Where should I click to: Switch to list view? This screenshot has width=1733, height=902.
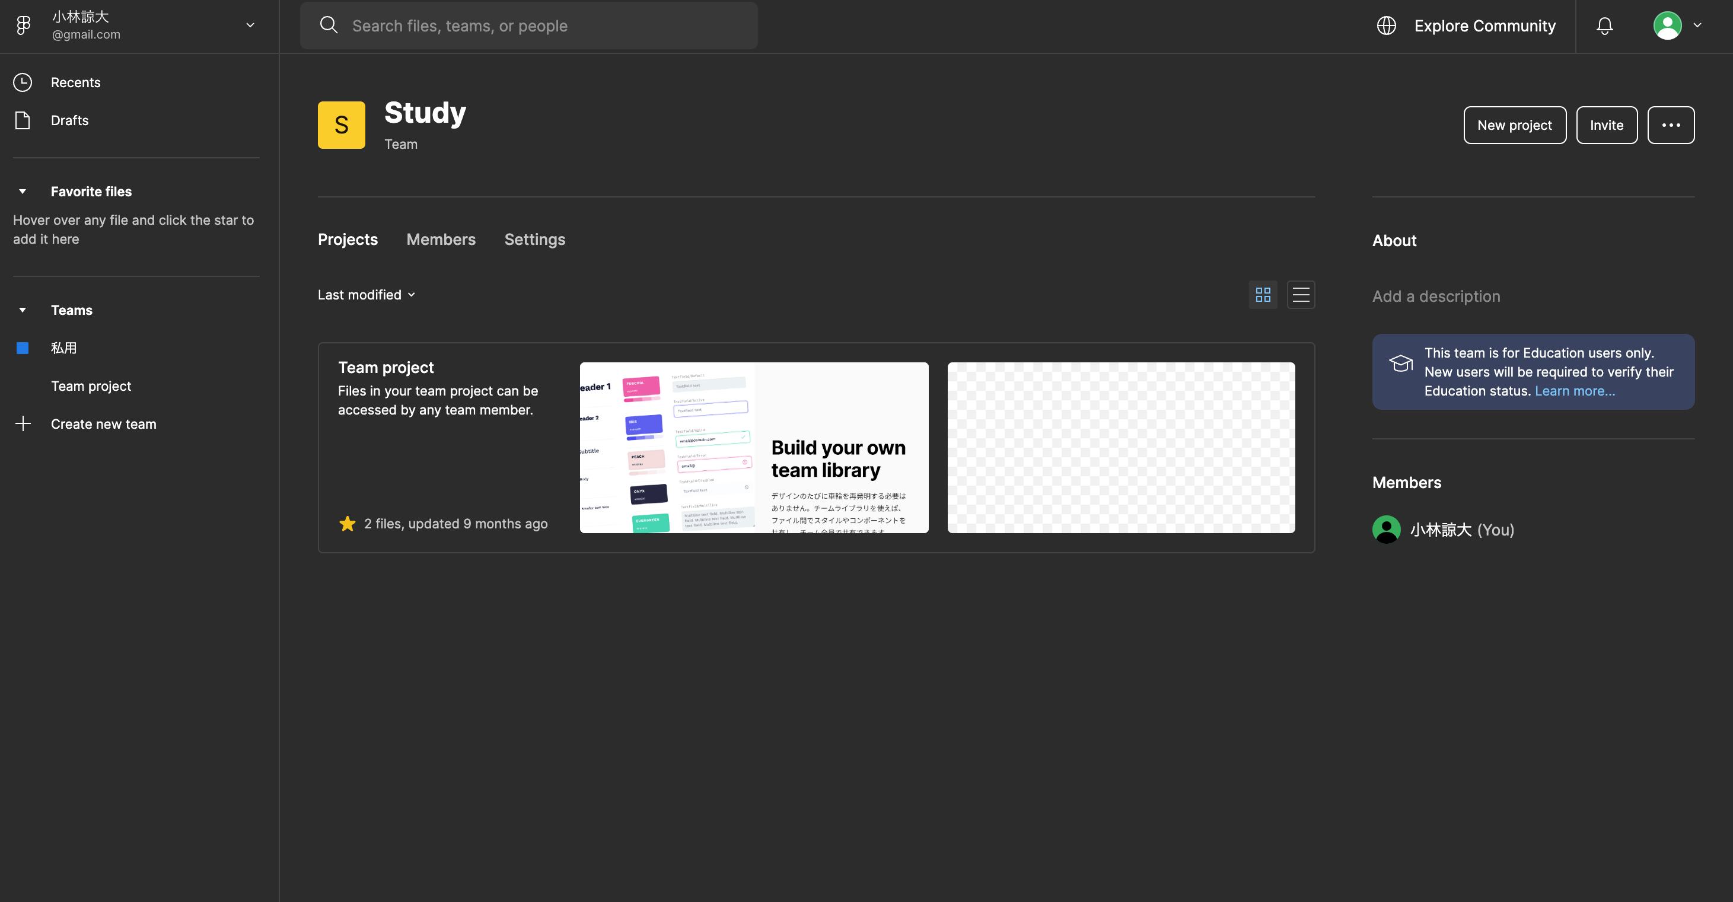click(1301, 295)
